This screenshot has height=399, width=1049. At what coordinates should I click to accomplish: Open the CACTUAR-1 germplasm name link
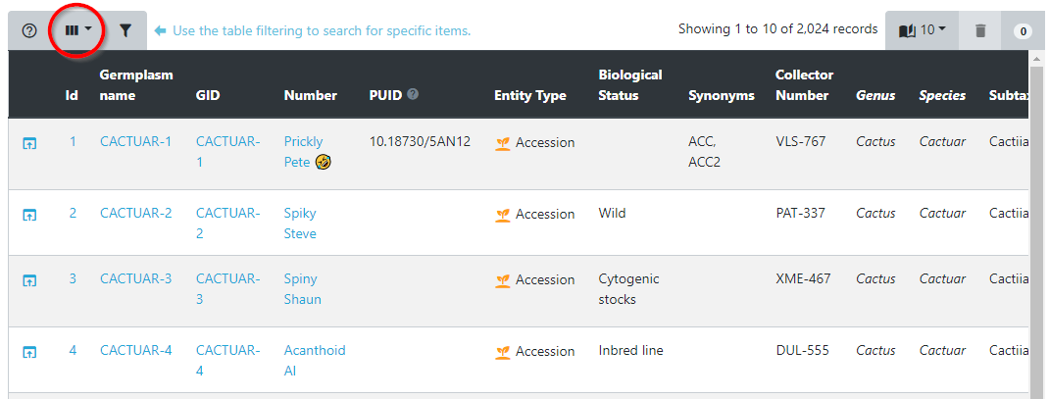click(135, 142)
